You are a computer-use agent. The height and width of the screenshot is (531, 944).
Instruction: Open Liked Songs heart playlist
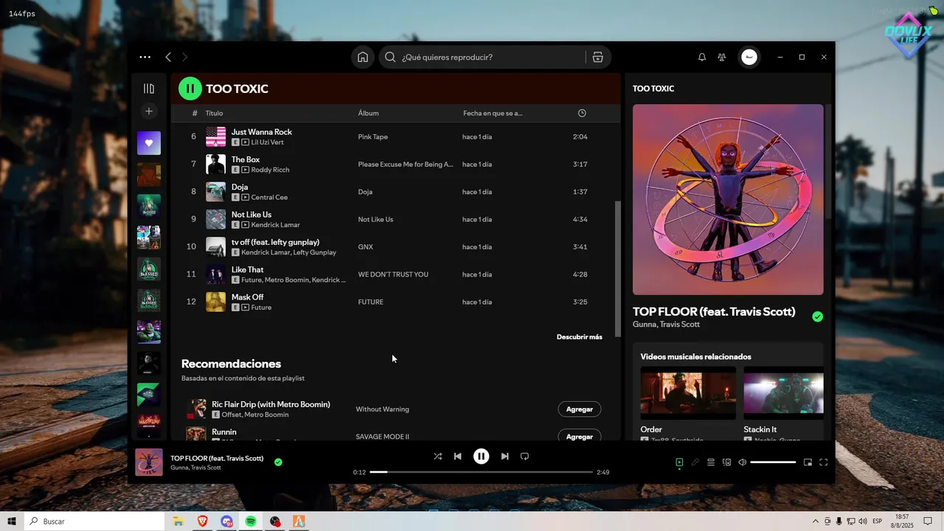click(149, 143)
